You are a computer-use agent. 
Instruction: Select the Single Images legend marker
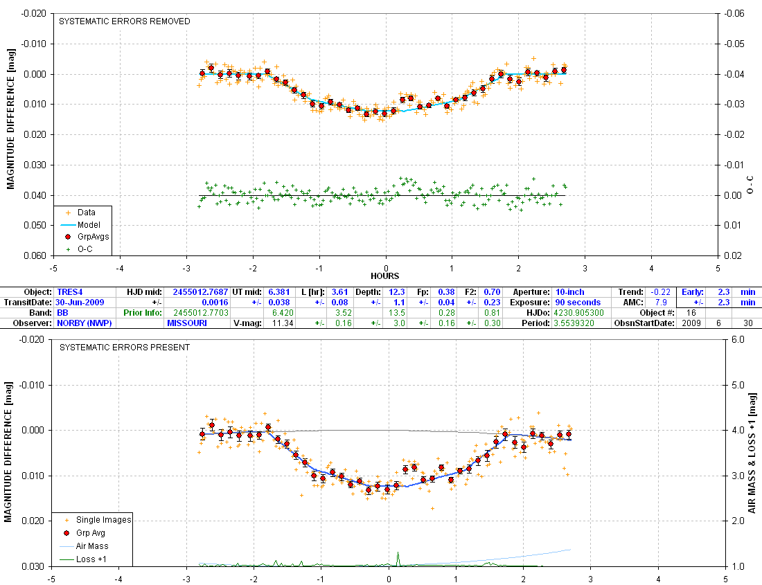[67, 520]
